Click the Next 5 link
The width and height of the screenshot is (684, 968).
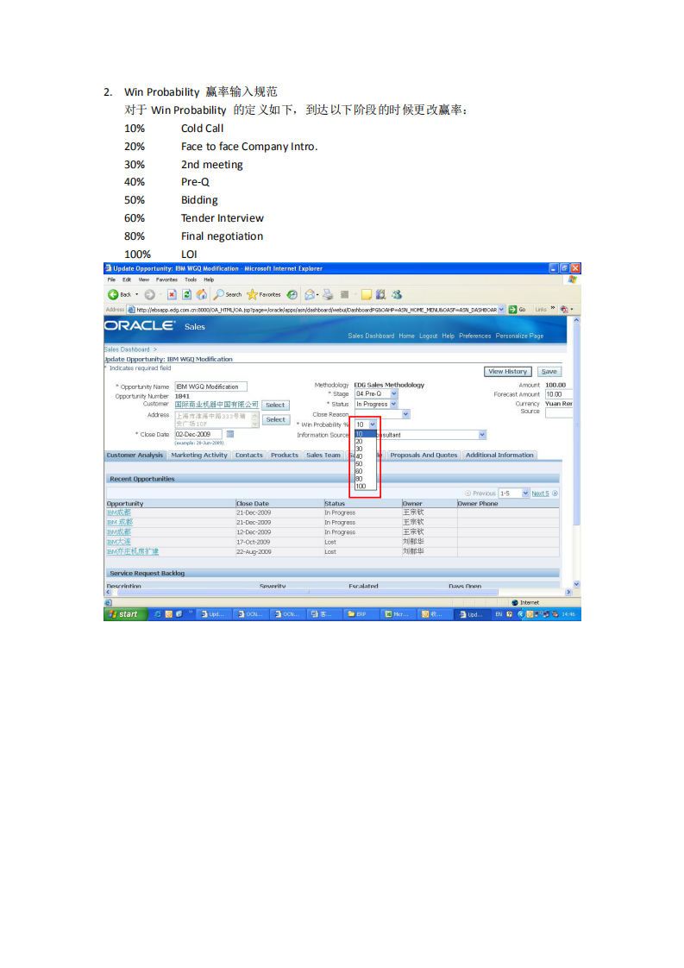tap(540, 493)
